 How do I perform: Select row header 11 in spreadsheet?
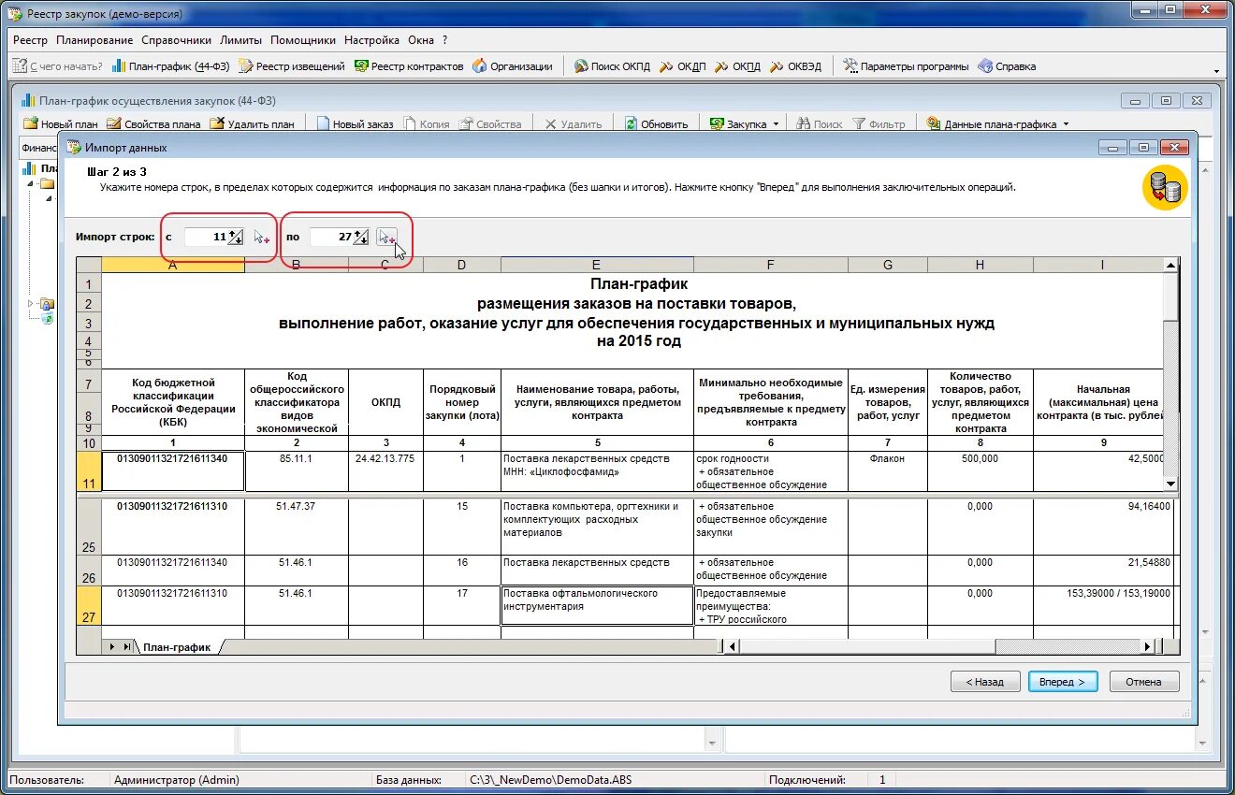coord(89,470)
